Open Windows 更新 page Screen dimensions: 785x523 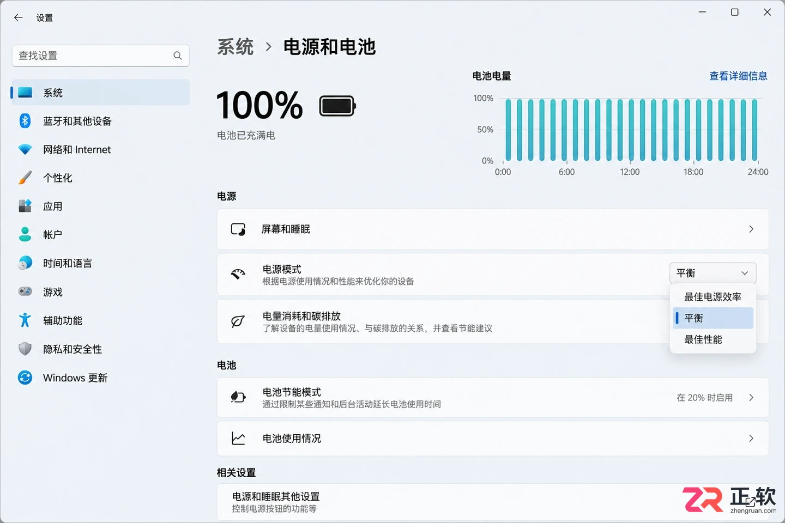[x=100, y=378]
